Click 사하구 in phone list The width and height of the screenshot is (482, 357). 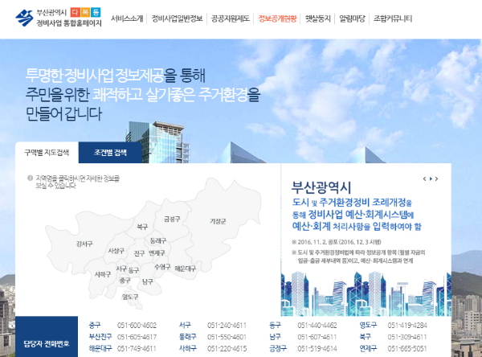(187, 348)
